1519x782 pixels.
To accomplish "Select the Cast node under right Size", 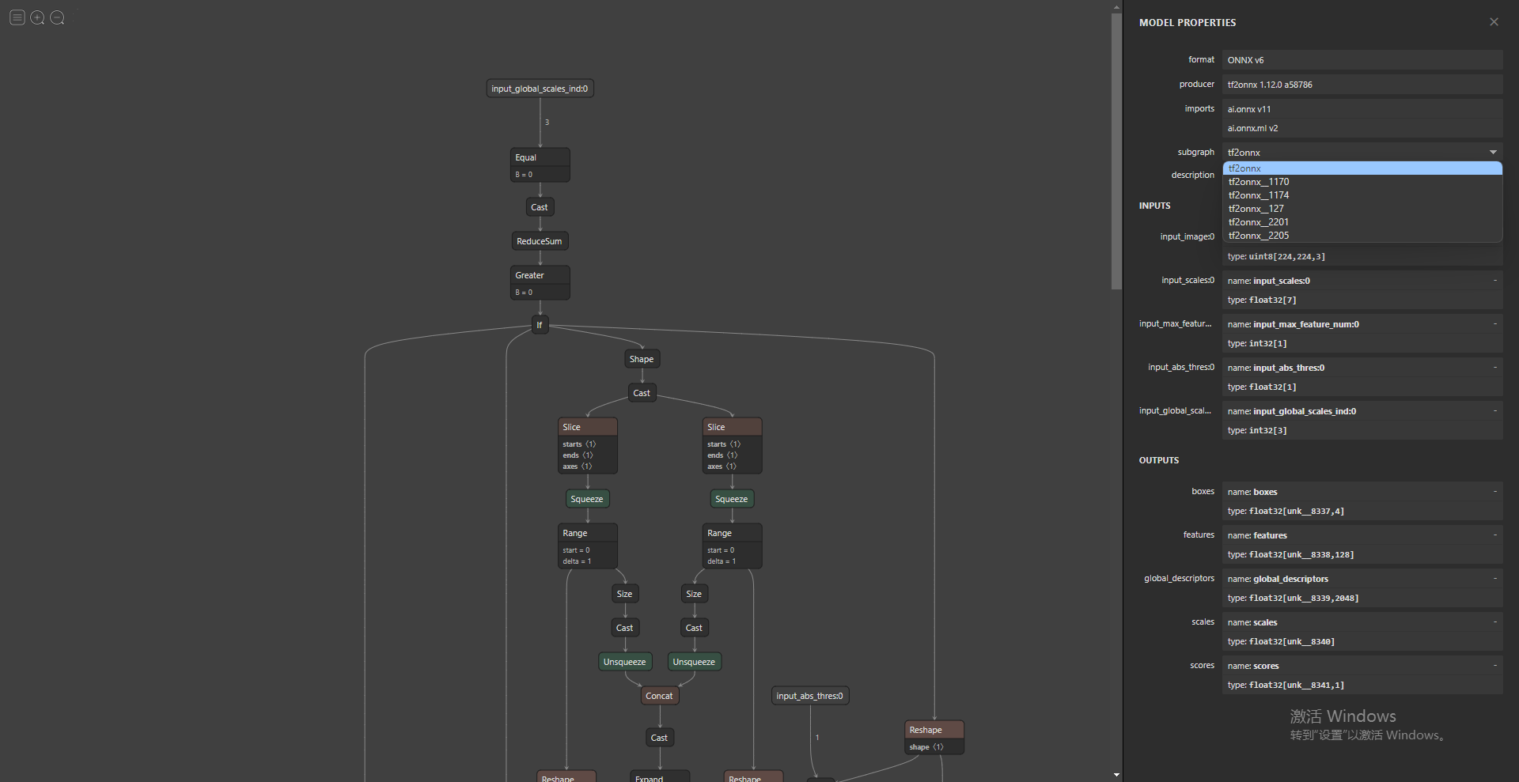I will coord(694,628).
